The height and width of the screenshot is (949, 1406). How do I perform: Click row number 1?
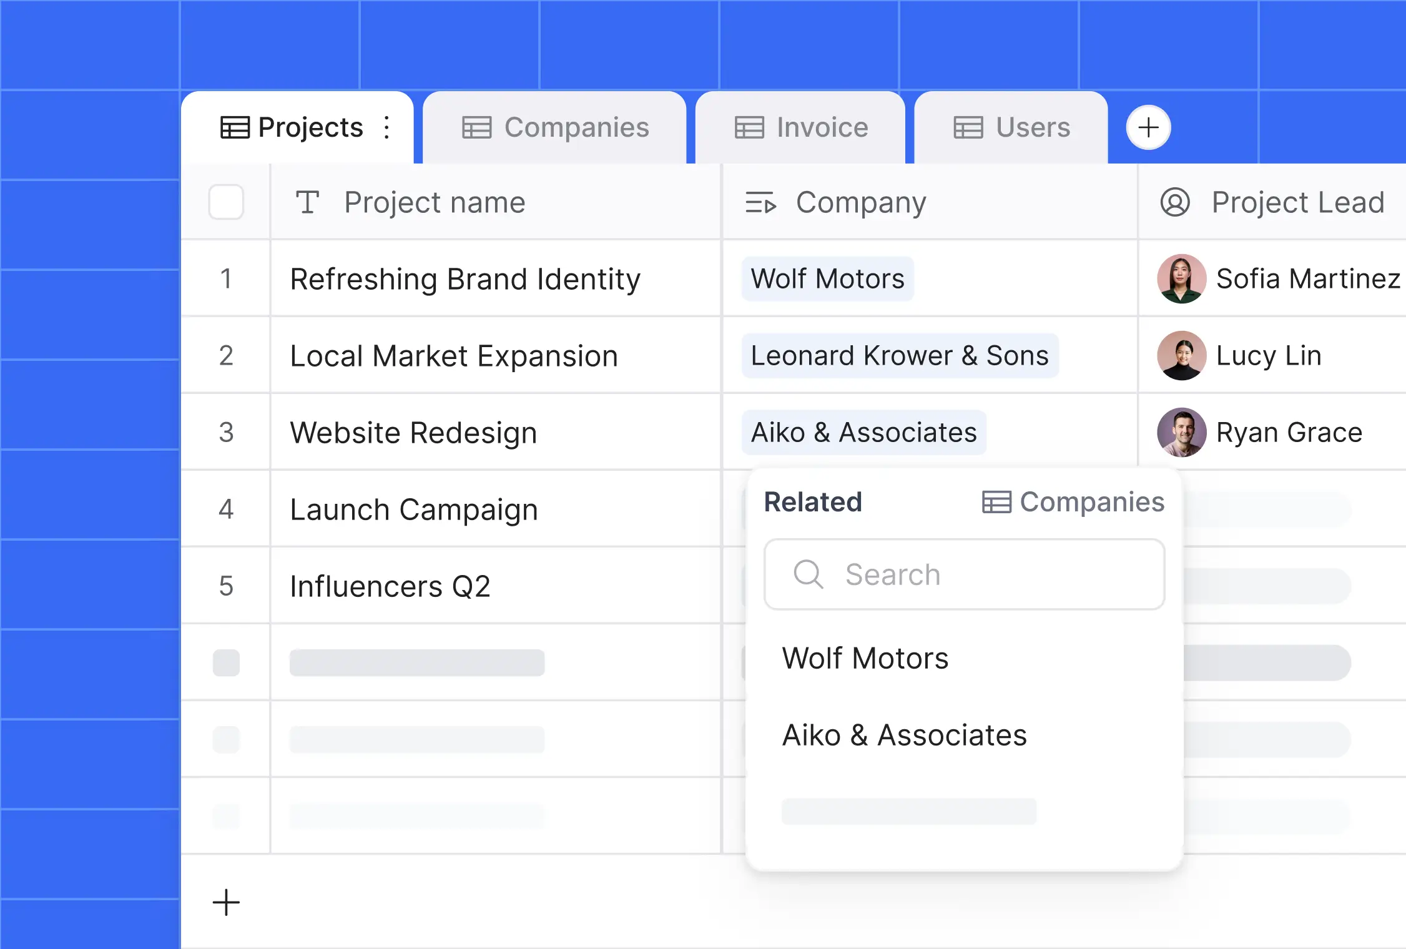[x=226, y=278]
